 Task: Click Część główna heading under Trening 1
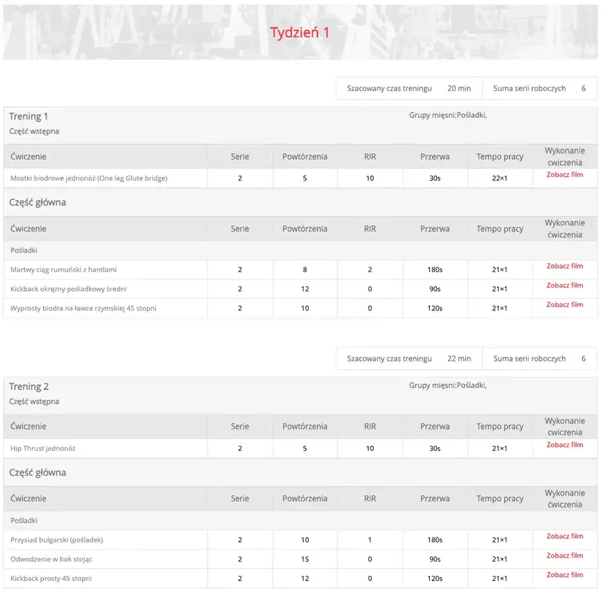(38, 202)
